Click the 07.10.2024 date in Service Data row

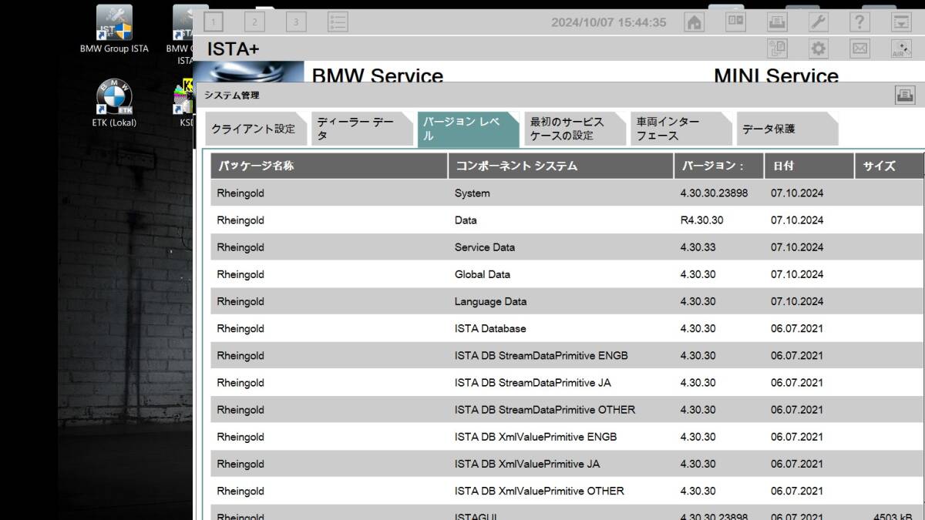tap(797, 247)
